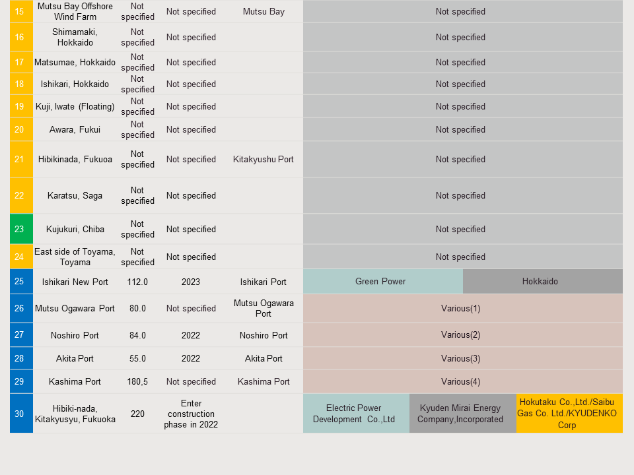
Task: Click the Kitakyushu Port cell
Action: point(264,159)
